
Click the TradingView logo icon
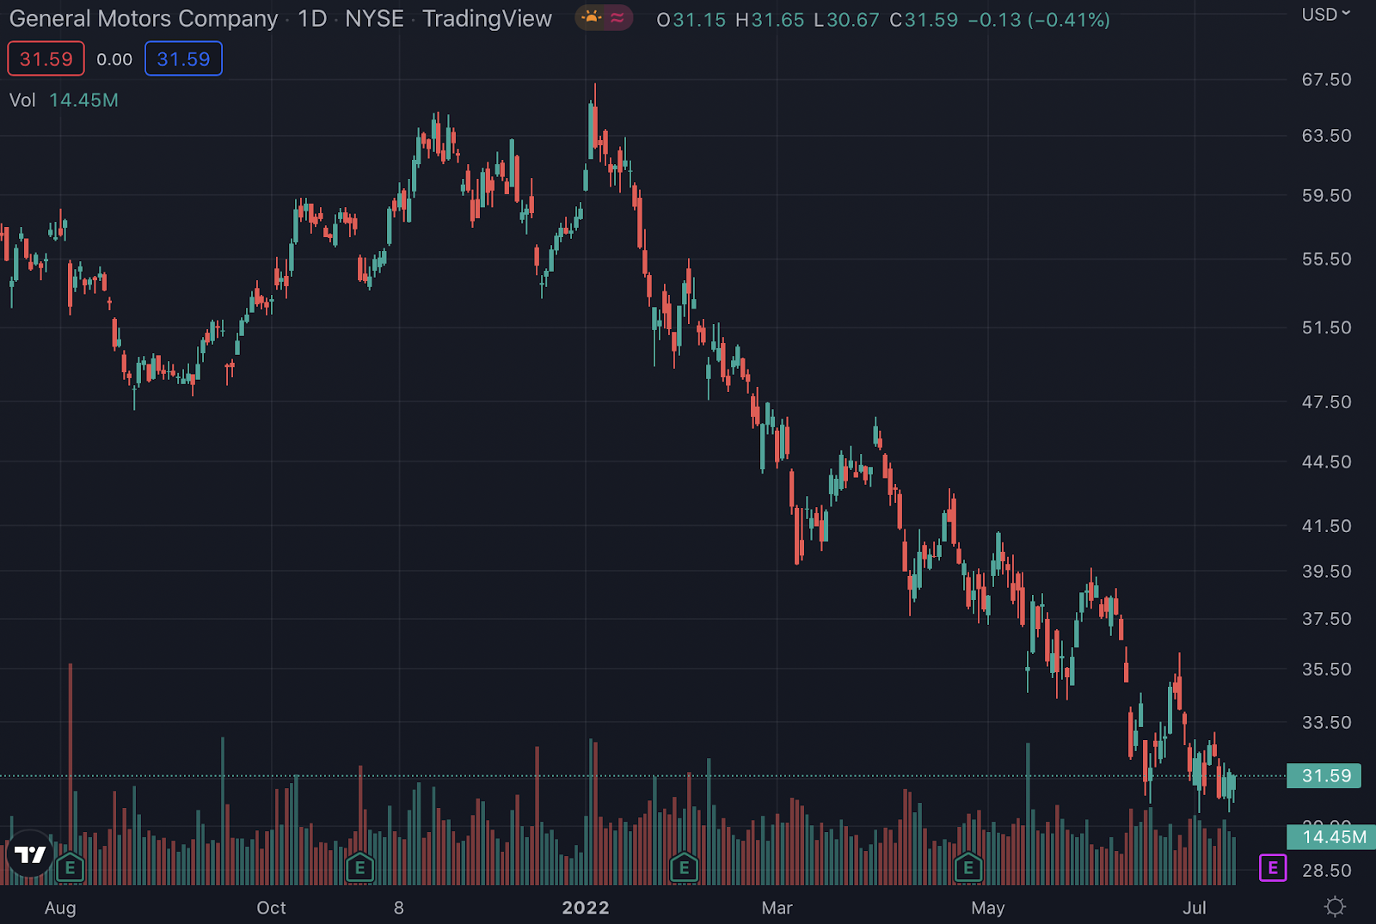(x=31, y=854)
